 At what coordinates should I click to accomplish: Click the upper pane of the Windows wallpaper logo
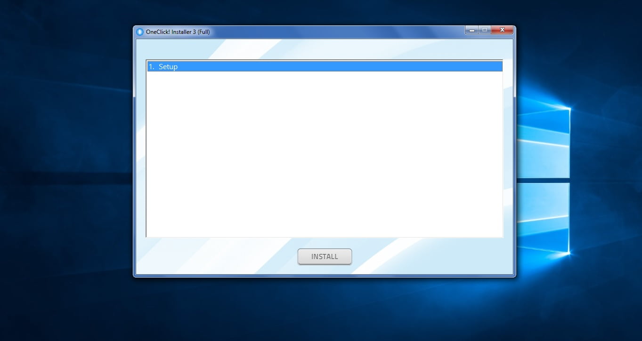coord(544,141)
